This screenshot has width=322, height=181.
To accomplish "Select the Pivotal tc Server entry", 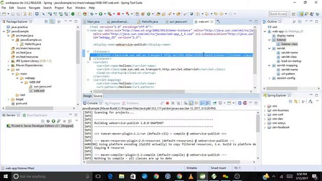I will click(40, 126).
